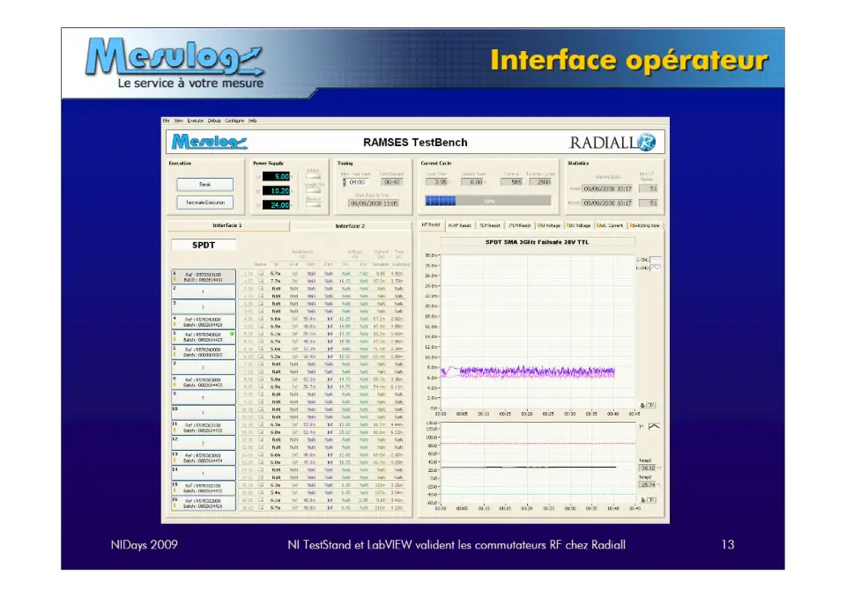Select slot 8 device button
Screen dimensions: 846x597
(204, 382)
